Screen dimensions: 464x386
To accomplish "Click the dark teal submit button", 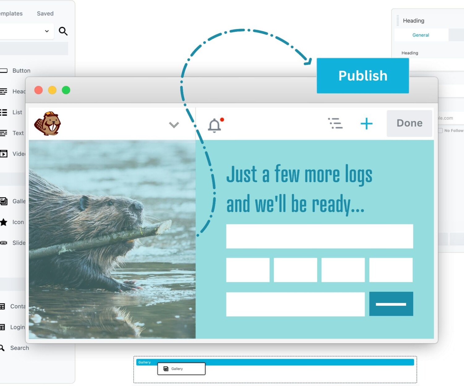I will point(391,304).
